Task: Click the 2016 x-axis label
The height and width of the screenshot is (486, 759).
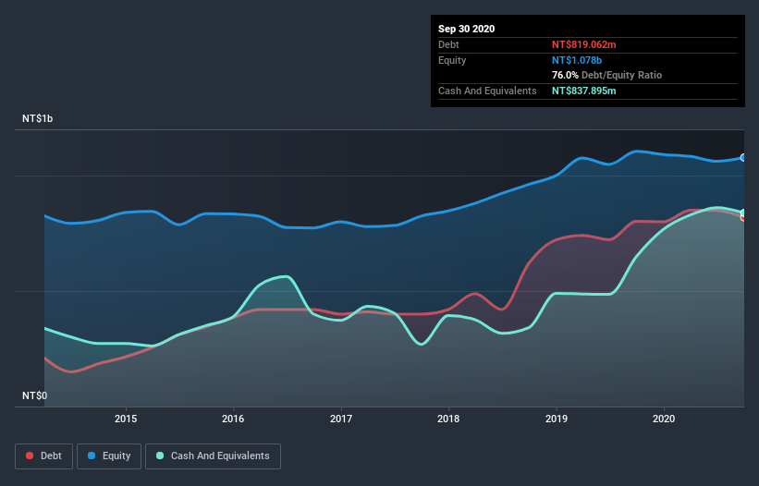Action: coord(233,419)
